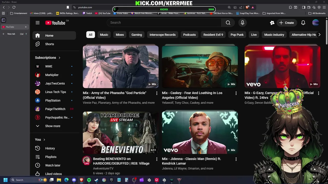Open options for G-Eazy mix video

[x=319, y=93]
